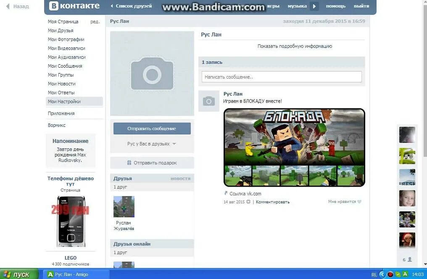Open Приложения in left menu
The width and height of the screenshot is (427, 279).
[61, 113]
